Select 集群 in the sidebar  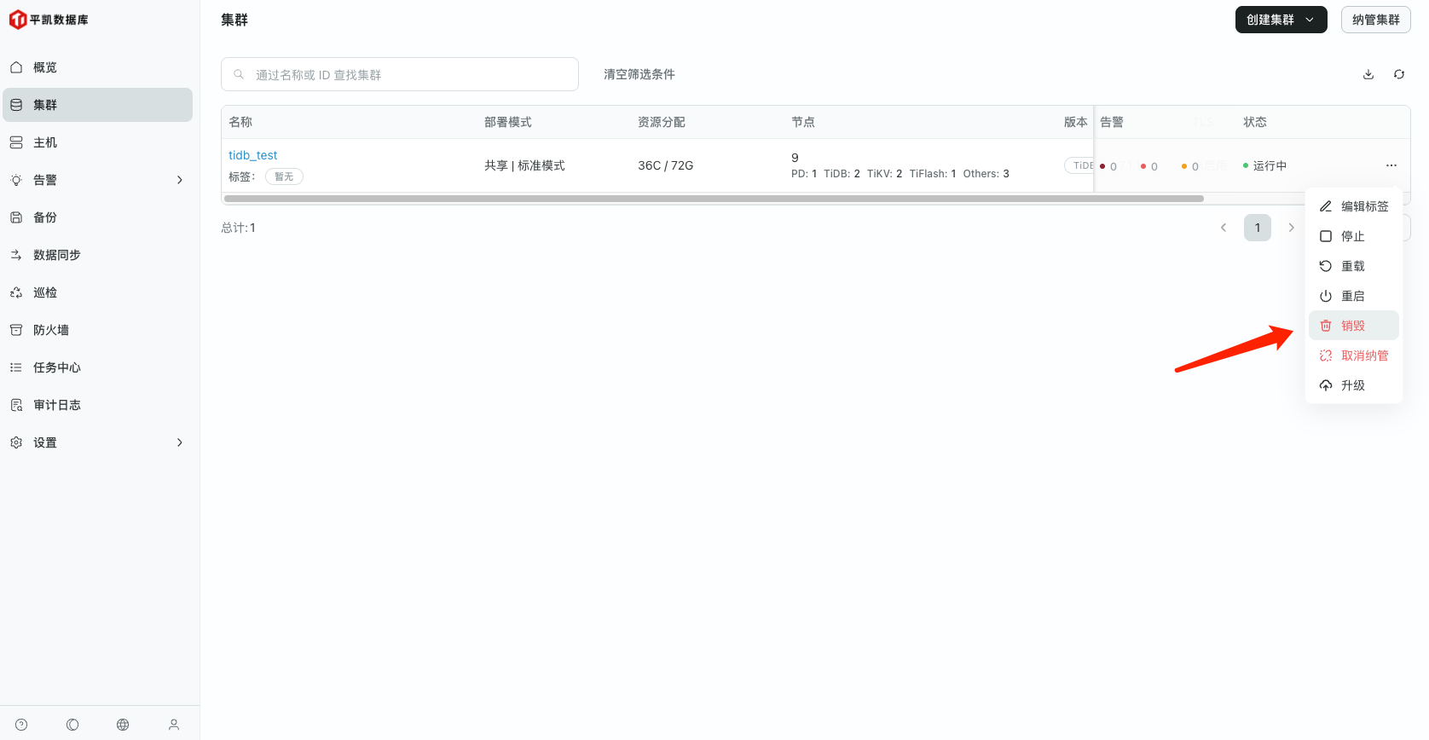(97, 105)
